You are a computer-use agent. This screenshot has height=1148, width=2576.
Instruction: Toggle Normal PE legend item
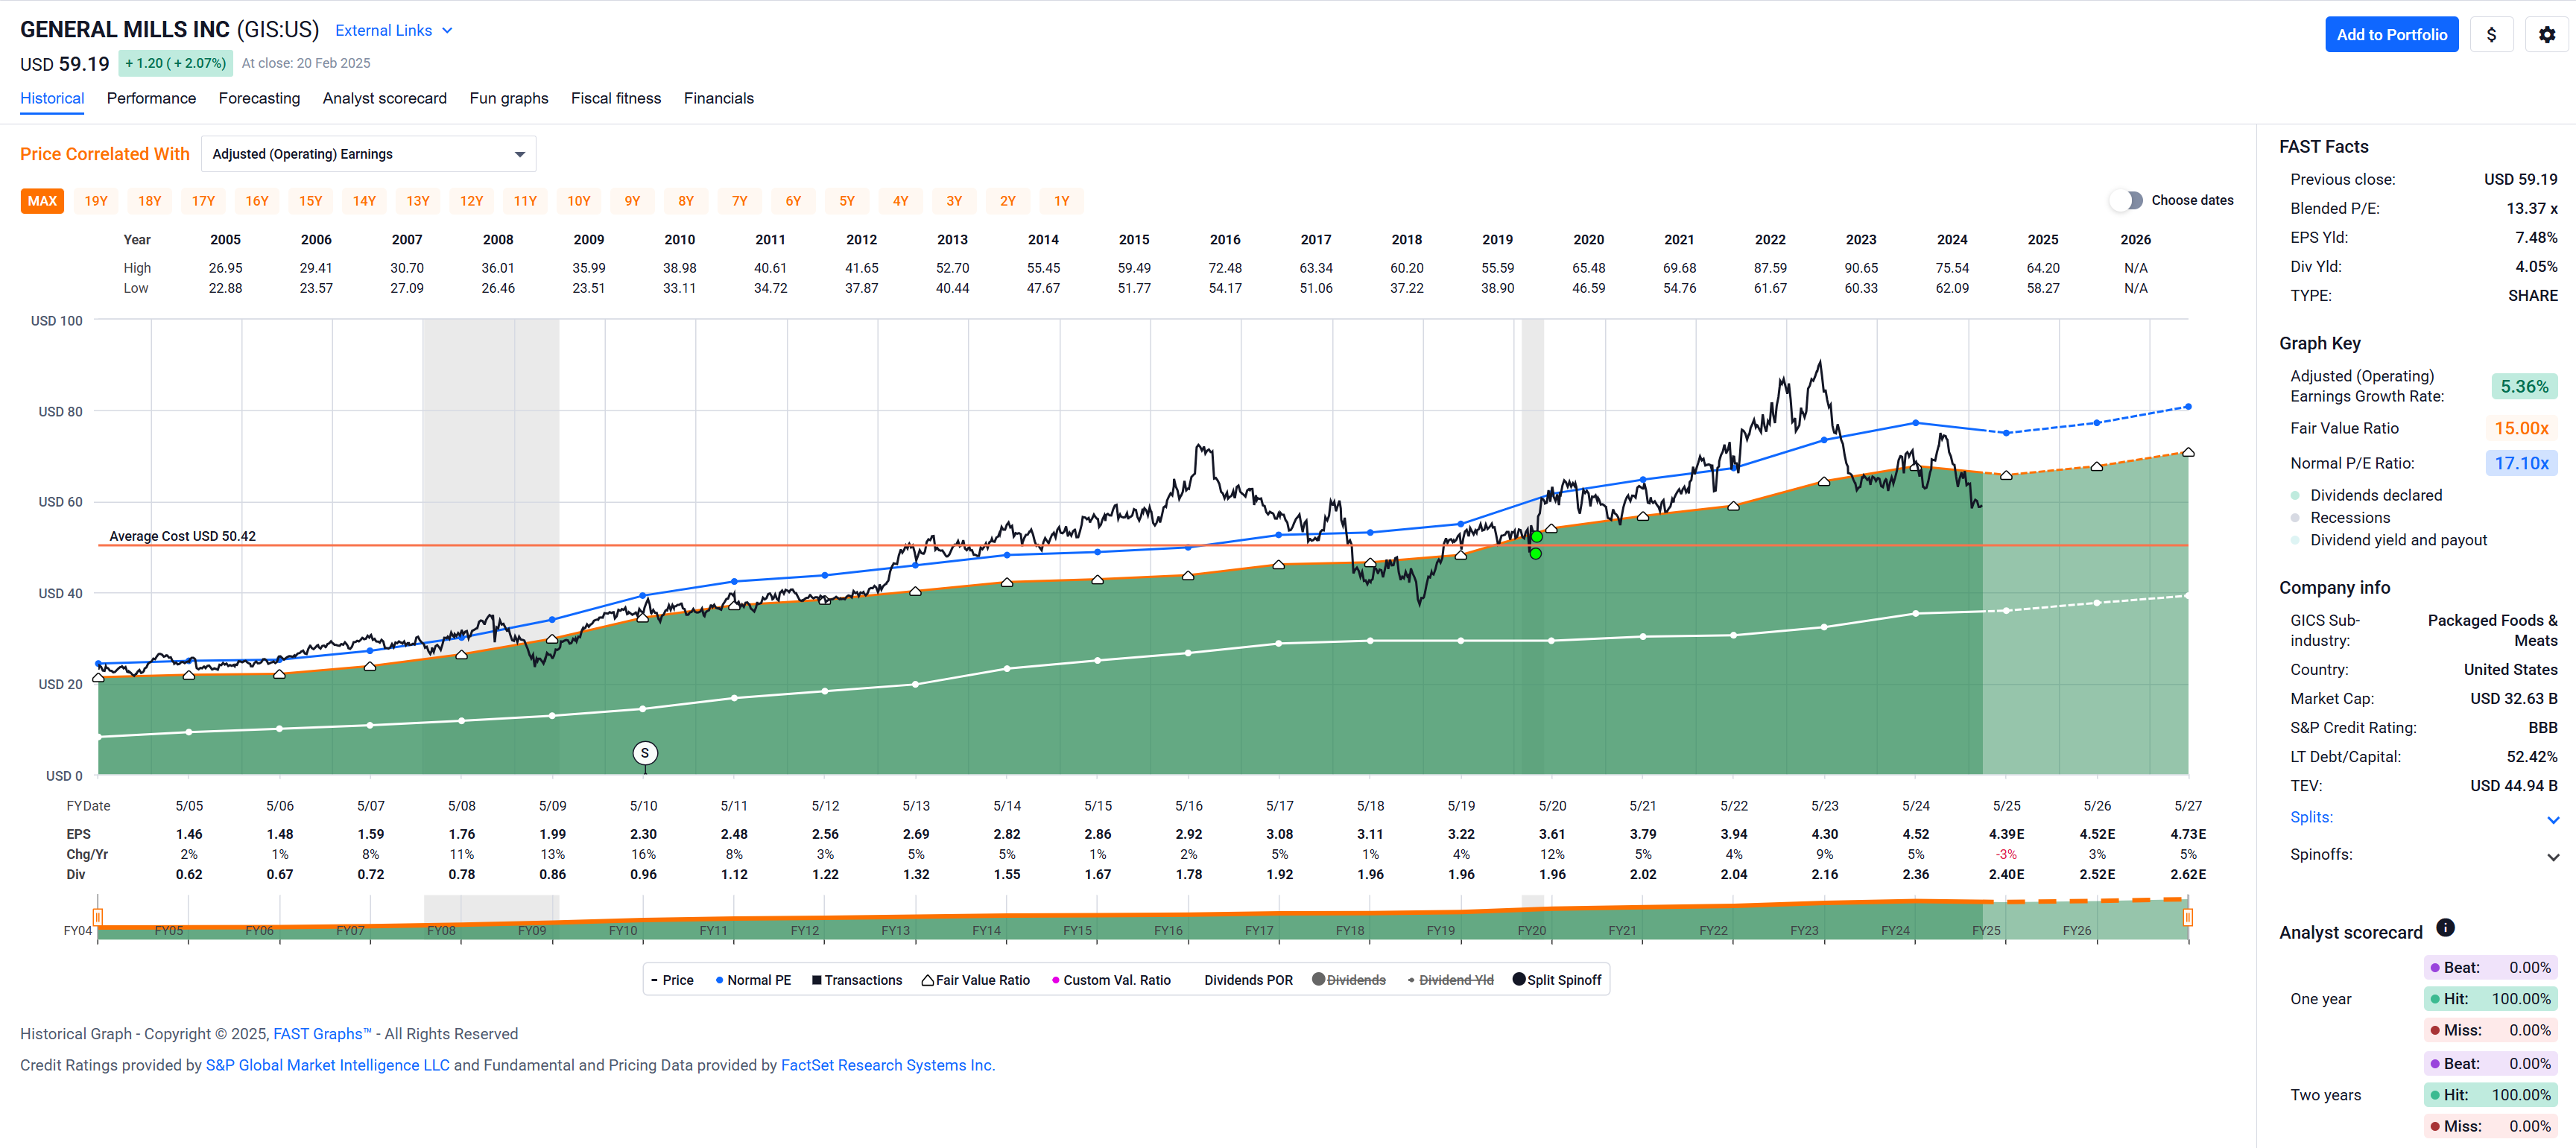pos(753,980)
